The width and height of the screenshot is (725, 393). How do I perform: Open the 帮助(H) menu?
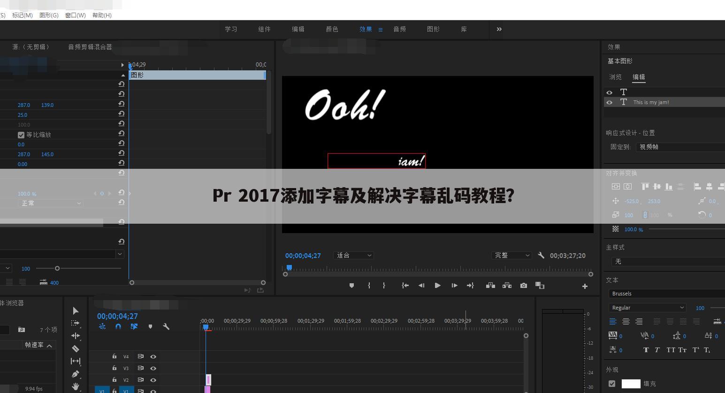[102, 15]
